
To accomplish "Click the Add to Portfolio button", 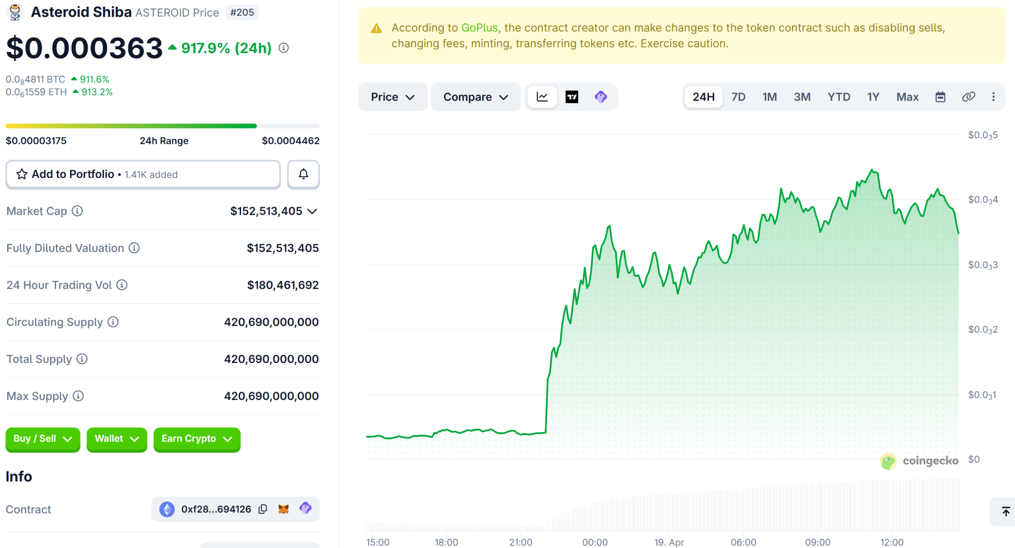I will tap(73, 174).
